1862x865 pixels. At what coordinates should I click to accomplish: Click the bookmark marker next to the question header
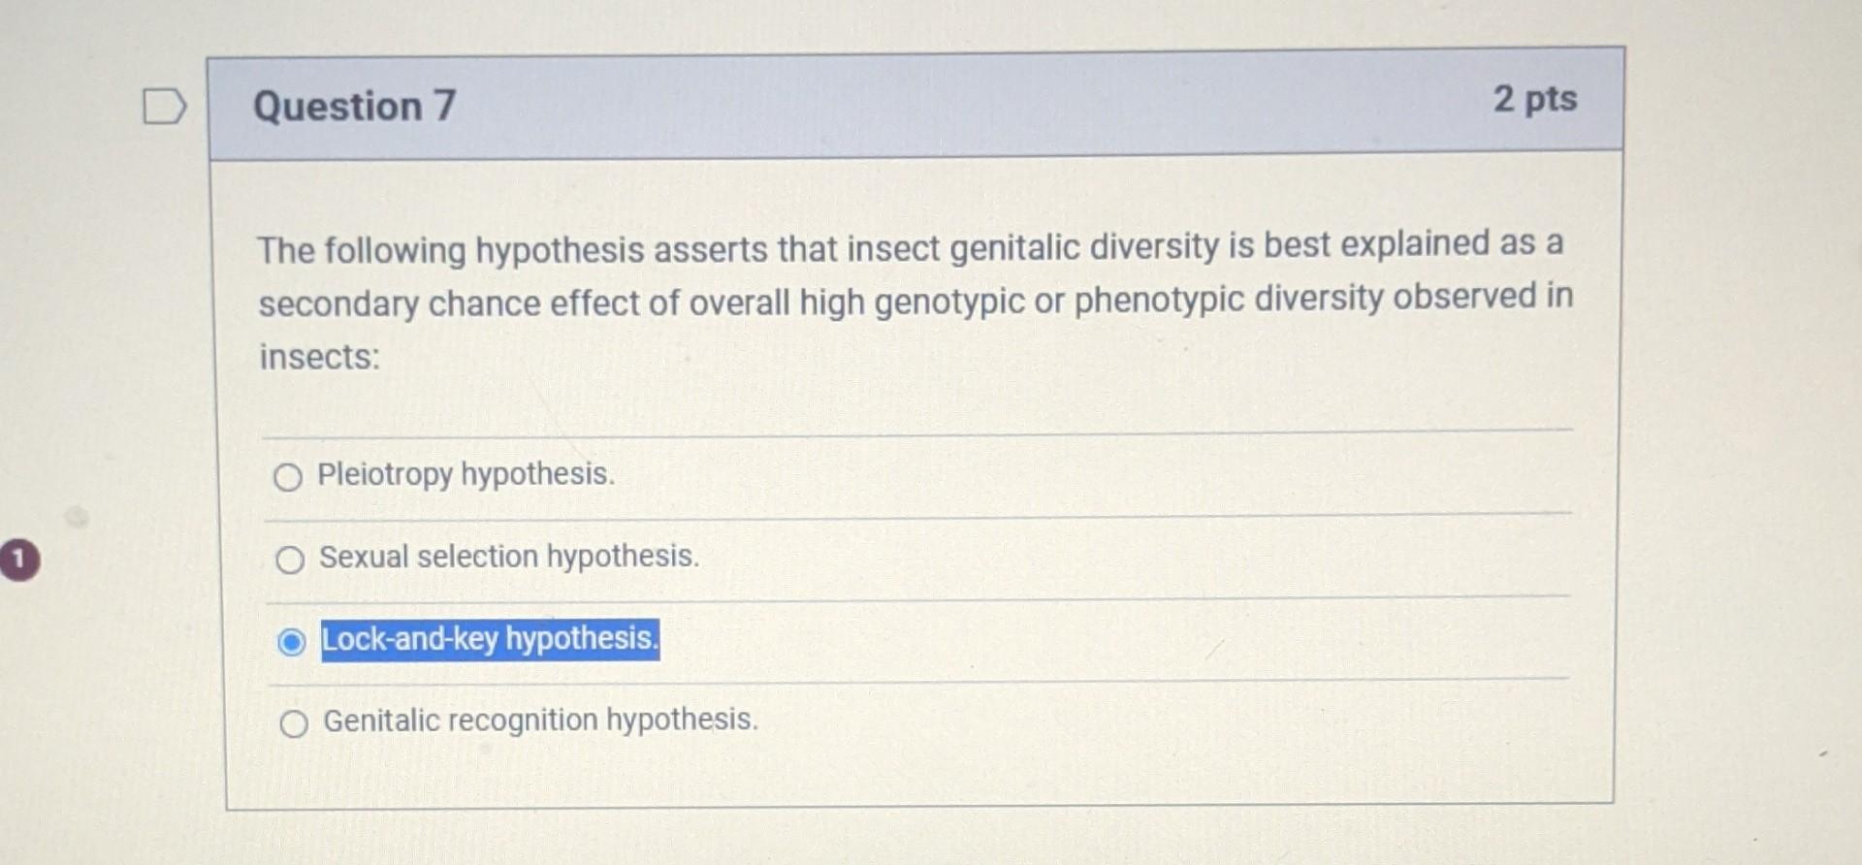click(165, 107)
